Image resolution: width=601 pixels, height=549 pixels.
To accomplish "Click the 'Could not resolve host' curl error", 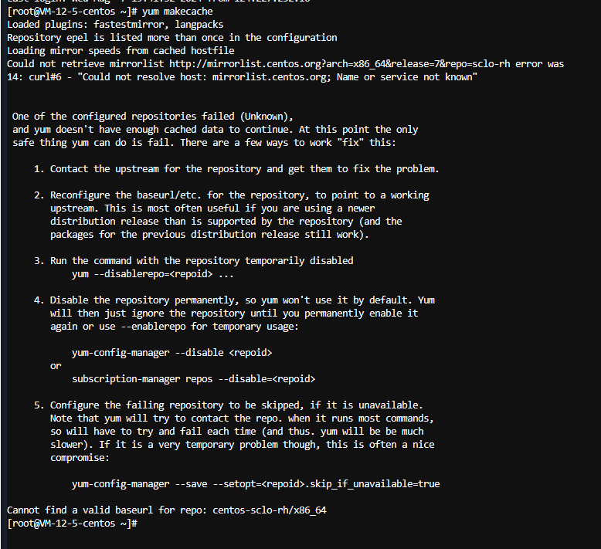I will pos(278,77).
